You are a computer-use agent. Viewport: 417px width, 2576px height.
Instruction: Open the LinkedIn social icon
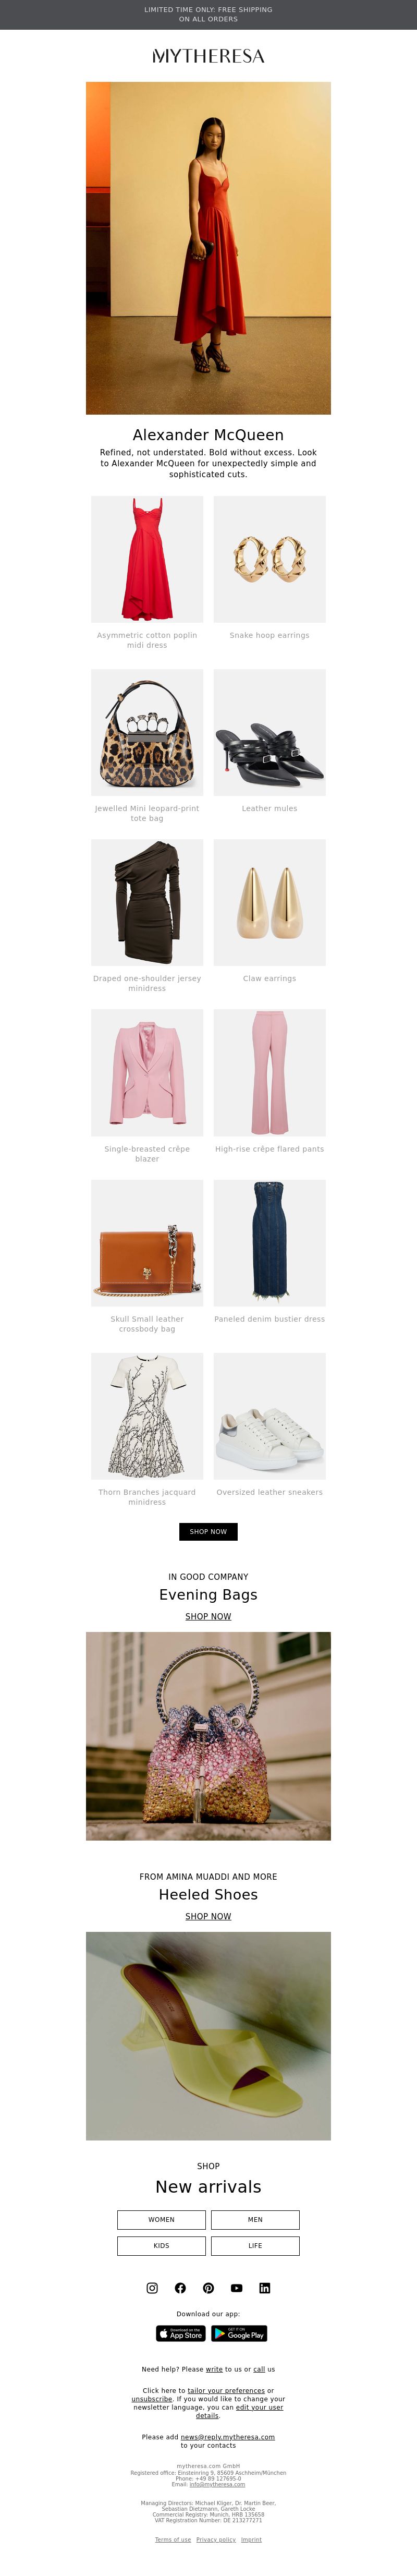[264, 2288]
